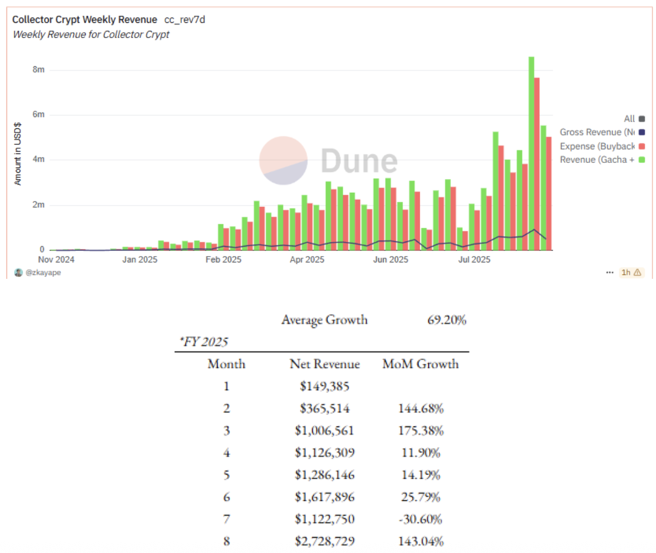Toggle Expense (Buyback) legend series
Viewport: 656px width, 553px height.
pos(602,146)
